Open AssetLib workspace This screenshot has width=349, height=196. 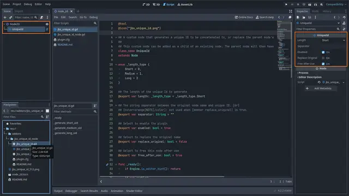[x=185, y=4]
